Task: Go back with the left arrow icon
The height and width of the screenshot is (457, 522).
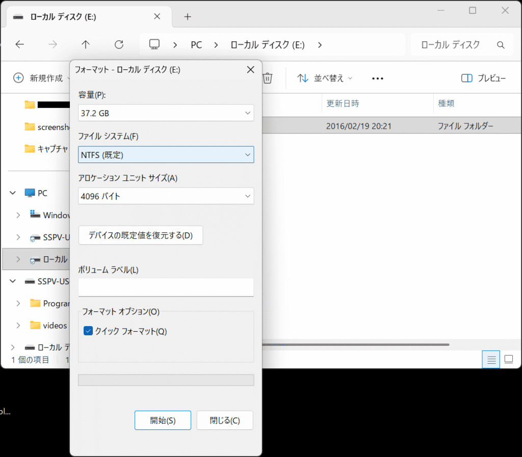Action: click(20, 44)
